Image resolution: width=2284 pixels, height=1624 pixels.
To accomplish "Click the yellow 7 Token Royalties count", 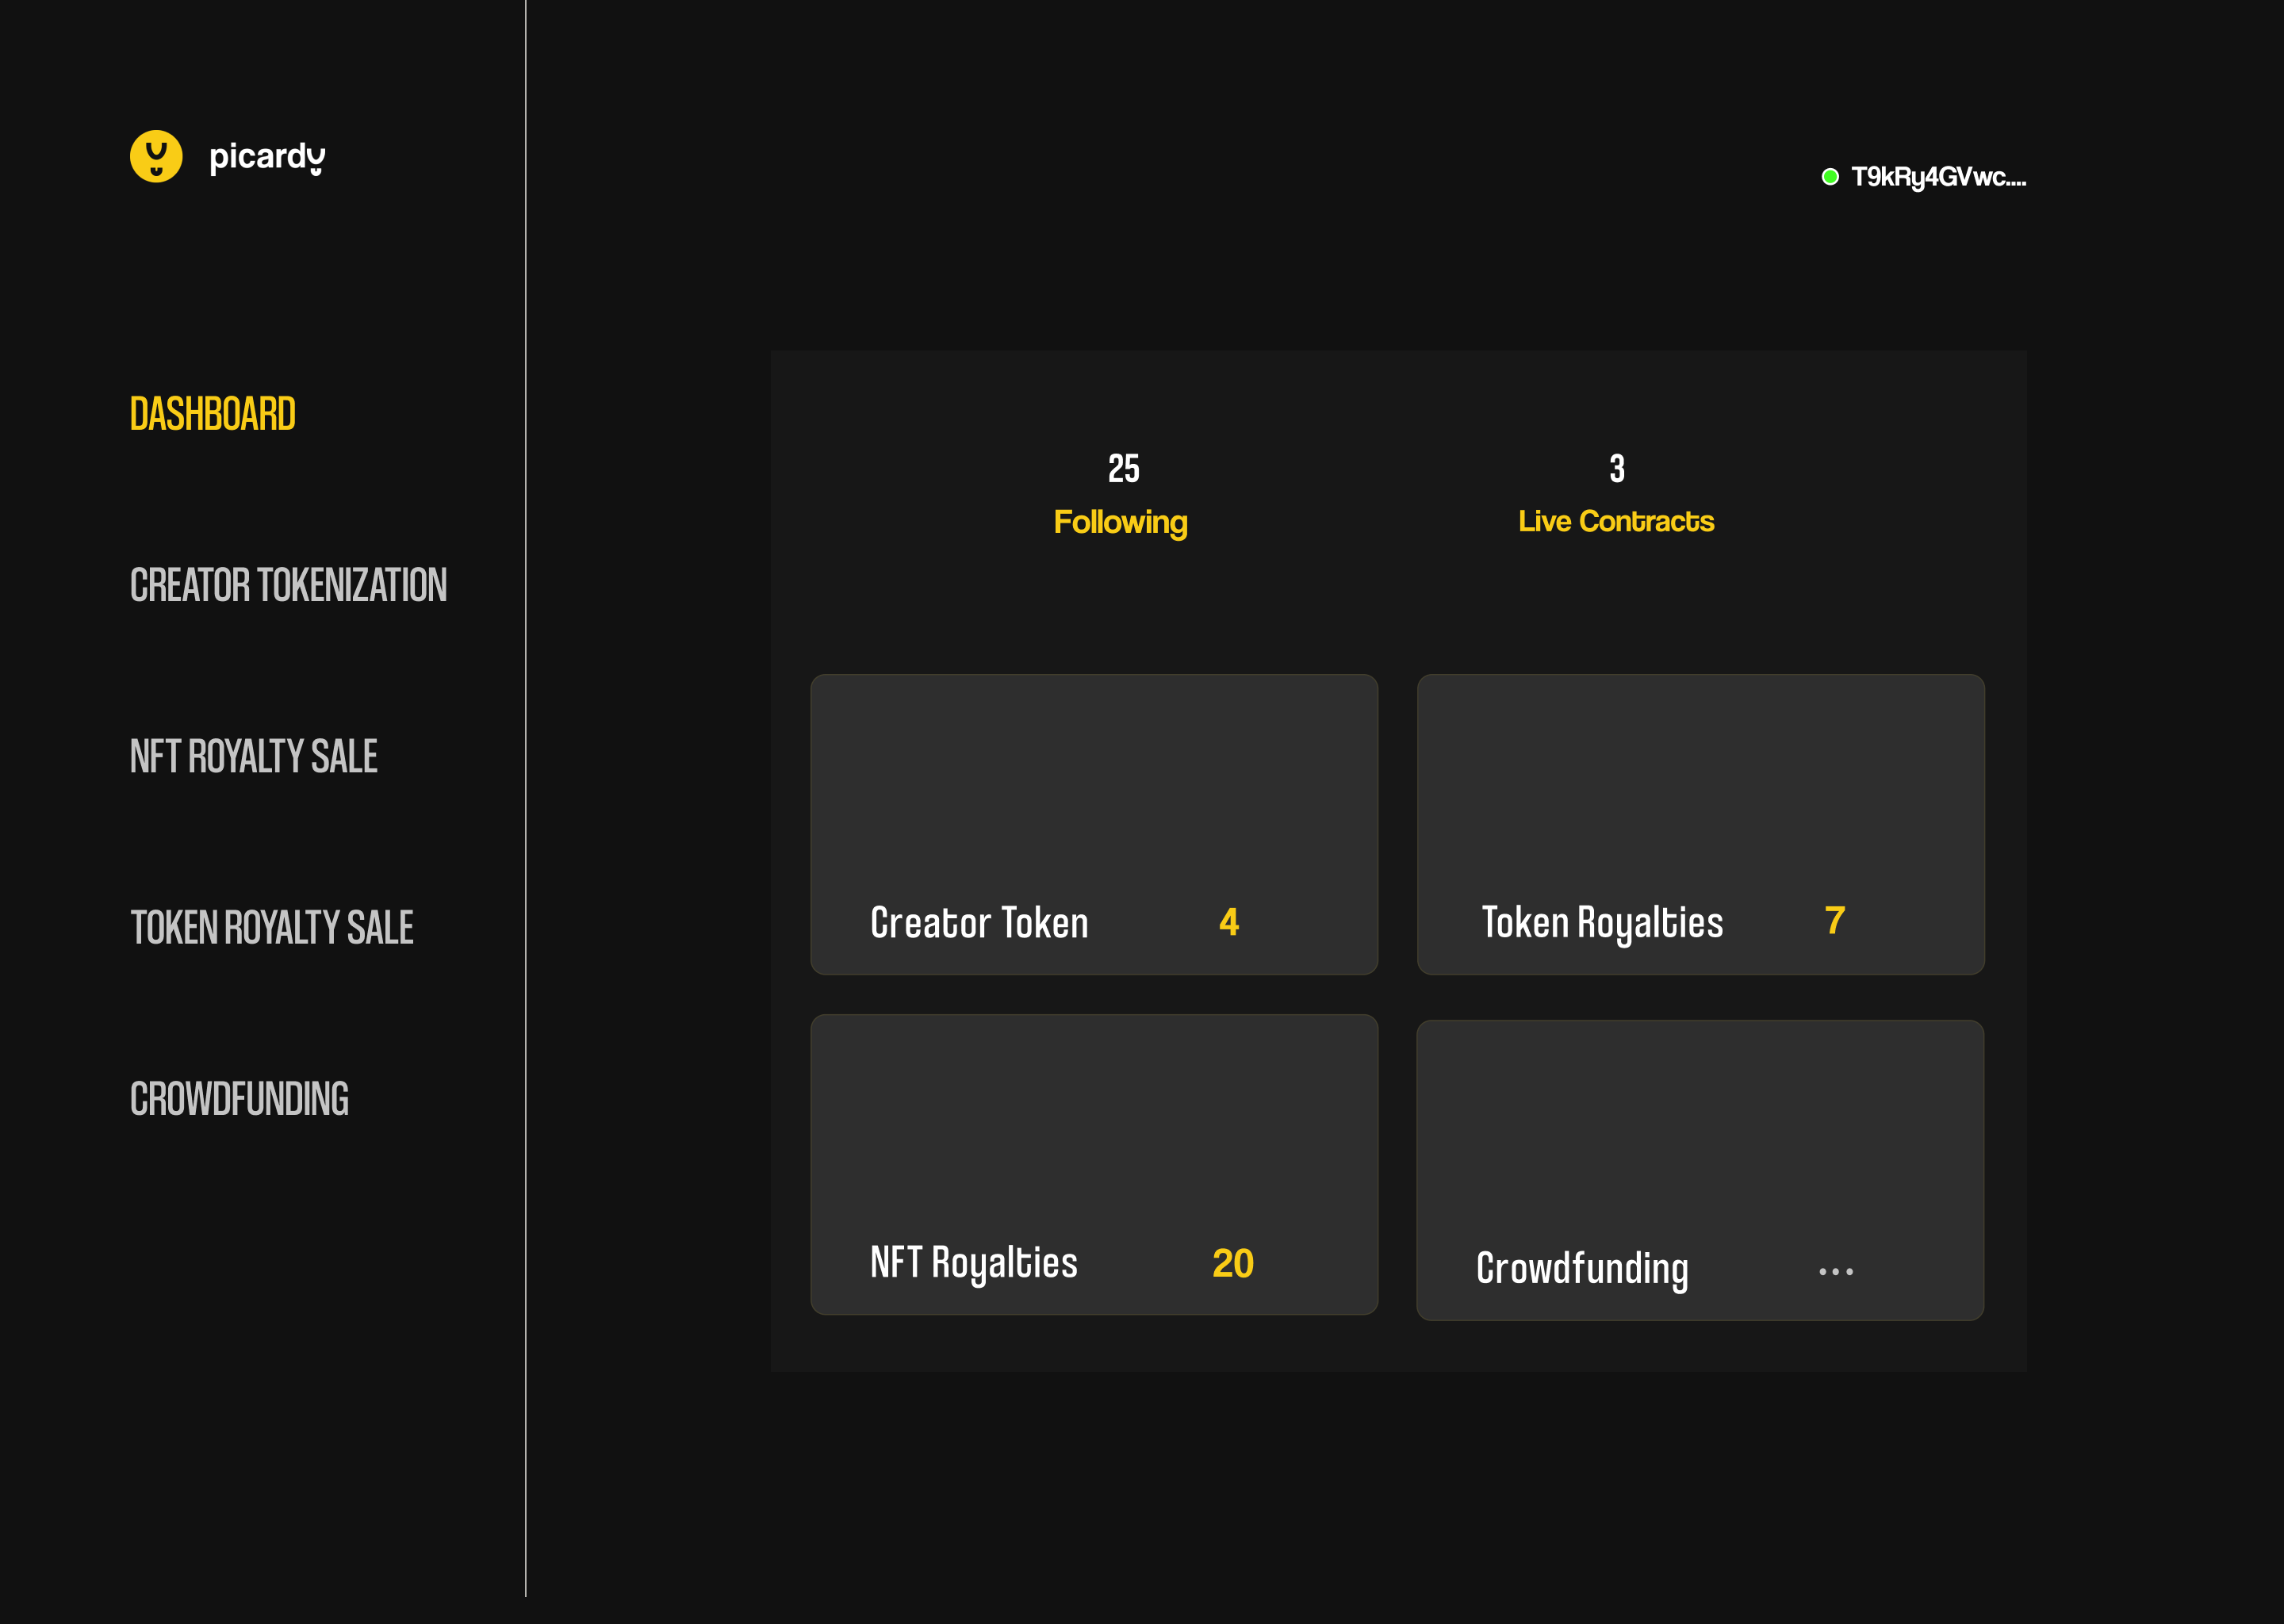I will [x=1834, y=920].
